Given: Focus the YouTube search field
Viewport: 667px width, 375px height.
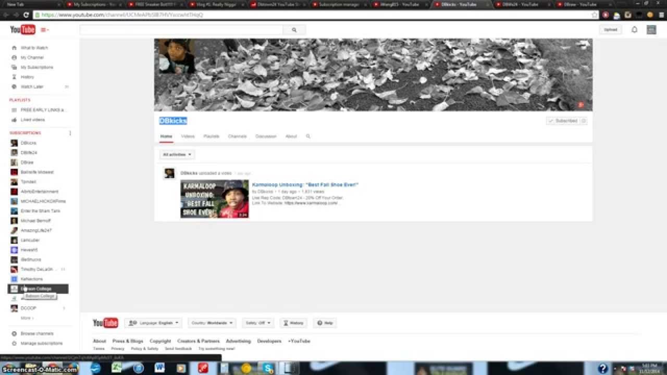Looking at the screenshot, I should pyautogui.click(x=181, y=30).
